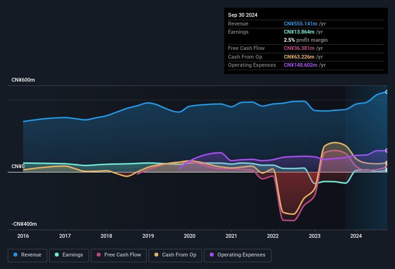Click the CN¥0 y-axis label

18,166
